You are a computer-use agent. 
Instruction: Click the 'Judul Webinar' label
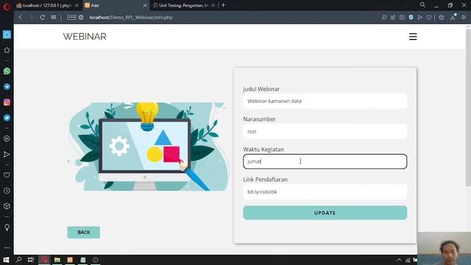(x=261, y=89)
